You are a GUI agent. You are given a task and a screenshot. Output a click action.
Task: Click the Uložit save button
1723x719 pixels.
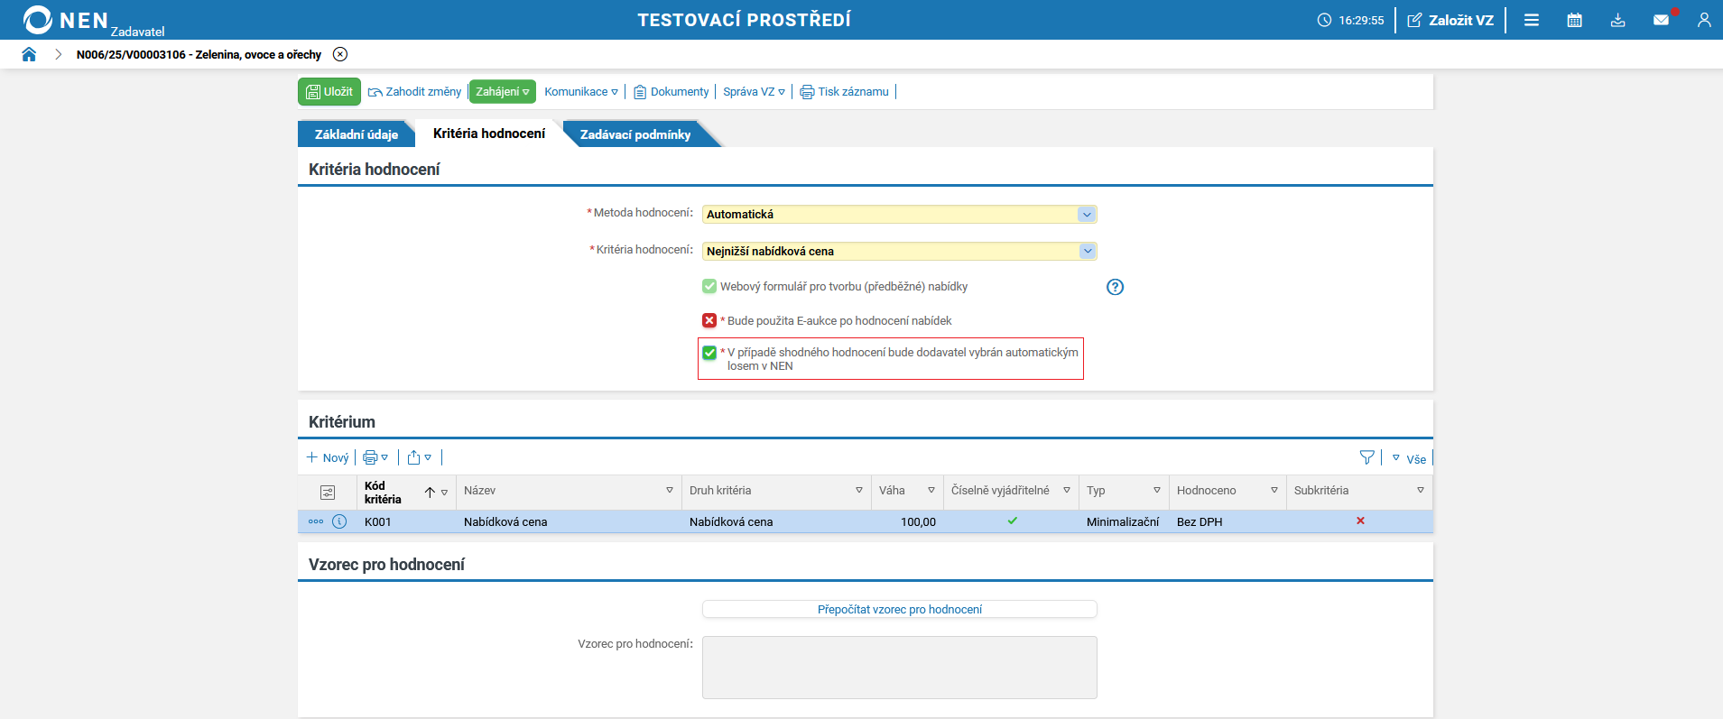[x=329, y=91]
